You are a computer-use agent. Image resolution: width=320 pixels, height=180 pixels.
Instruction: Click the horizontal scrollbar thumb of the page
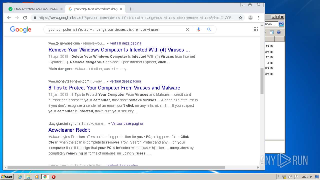tap(116, 167)
